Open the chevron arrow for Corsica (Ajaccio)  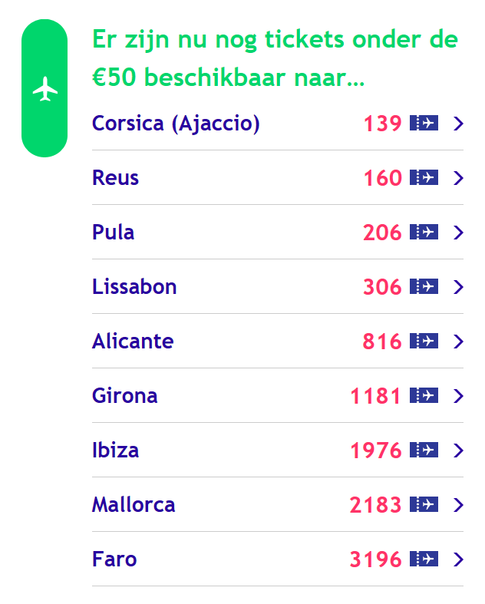click(x=458, y=124)
